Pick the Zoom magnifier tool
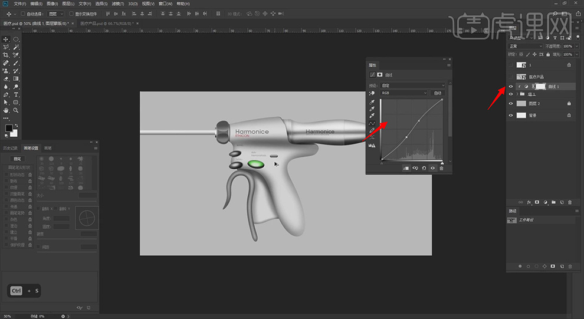584x319 pixels. [x=16, y=110]
